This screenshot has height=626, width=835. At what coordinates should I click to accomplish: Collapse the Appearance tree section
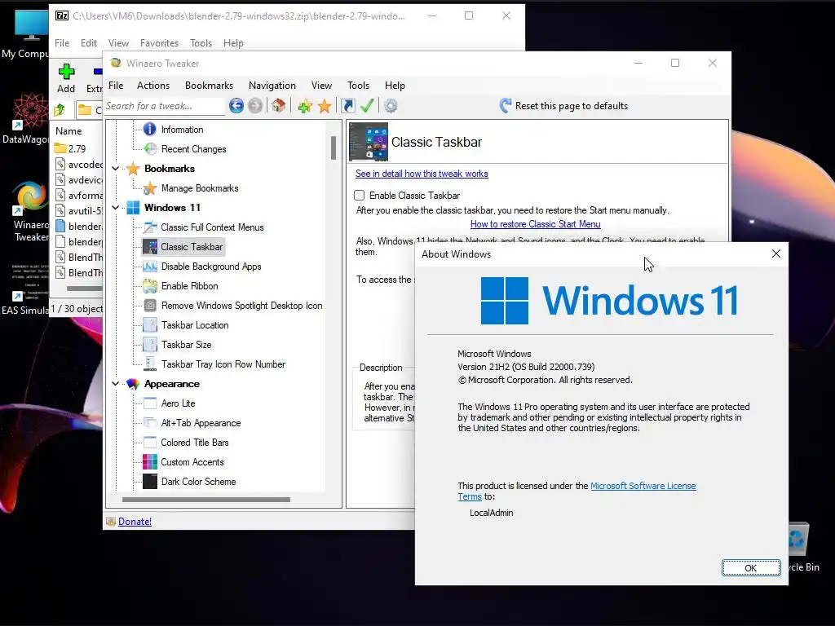(x=115, y=384)
